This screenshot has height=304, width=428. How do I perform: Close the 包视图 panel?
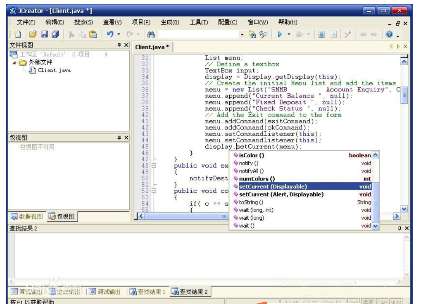(126, 138)
